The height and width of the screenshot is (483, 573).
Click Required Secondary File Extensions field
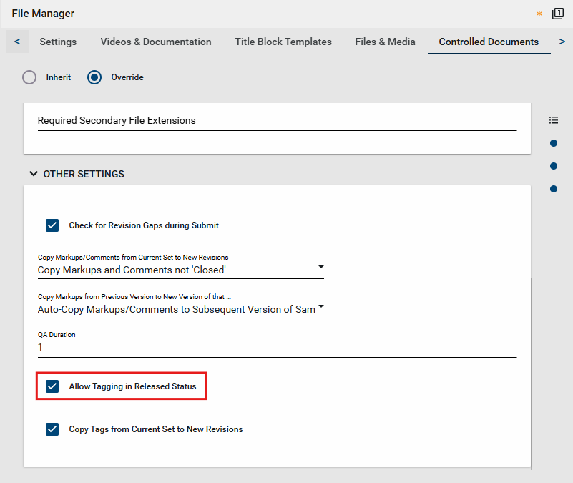[x=276, y=121]
